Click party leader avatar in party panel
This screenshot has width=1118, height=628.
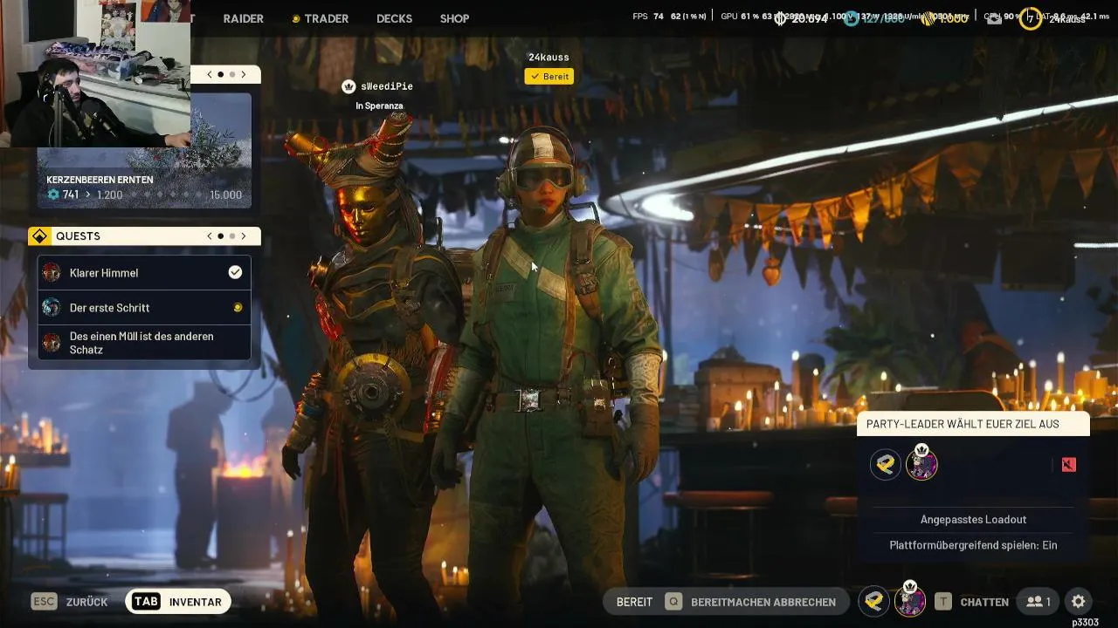[921, 463]
